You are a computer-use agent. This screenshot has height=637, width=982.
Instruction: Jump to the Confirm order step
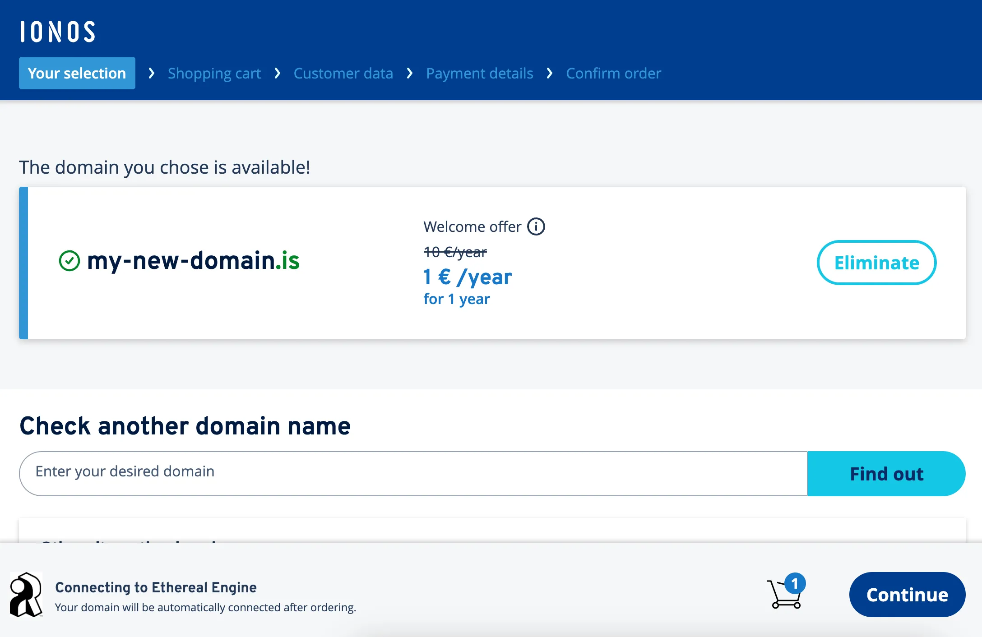click(613, 73)
